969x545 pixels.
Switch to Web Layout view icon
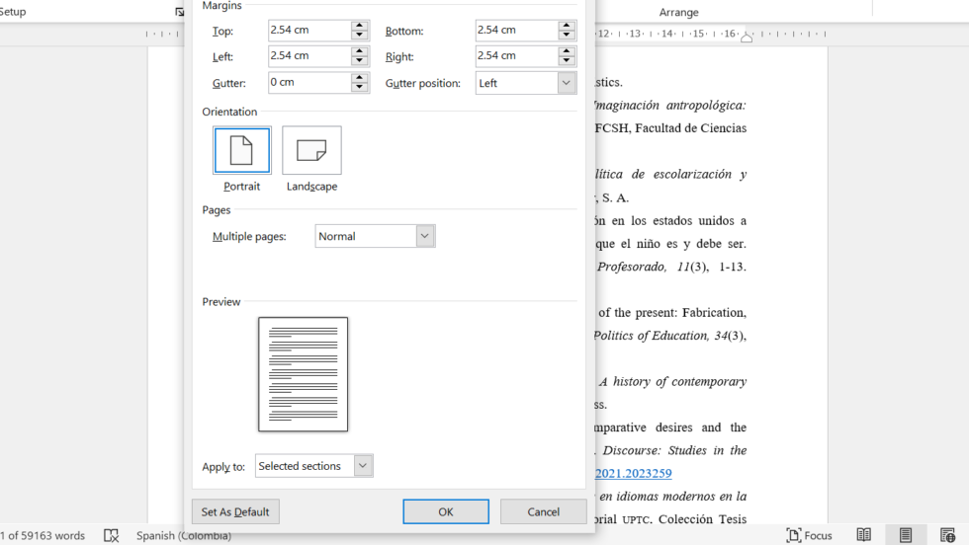tap(947, 535)
